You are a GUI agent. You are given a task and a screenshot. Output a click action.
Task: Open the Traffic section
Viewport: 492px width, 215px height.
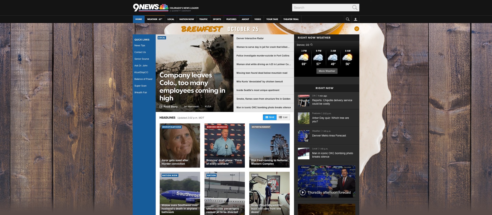tap(203, 19)
